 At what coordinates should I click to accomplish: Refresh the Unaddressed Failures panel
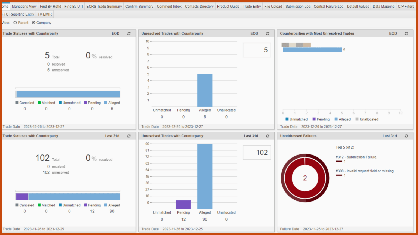(406, 136)
